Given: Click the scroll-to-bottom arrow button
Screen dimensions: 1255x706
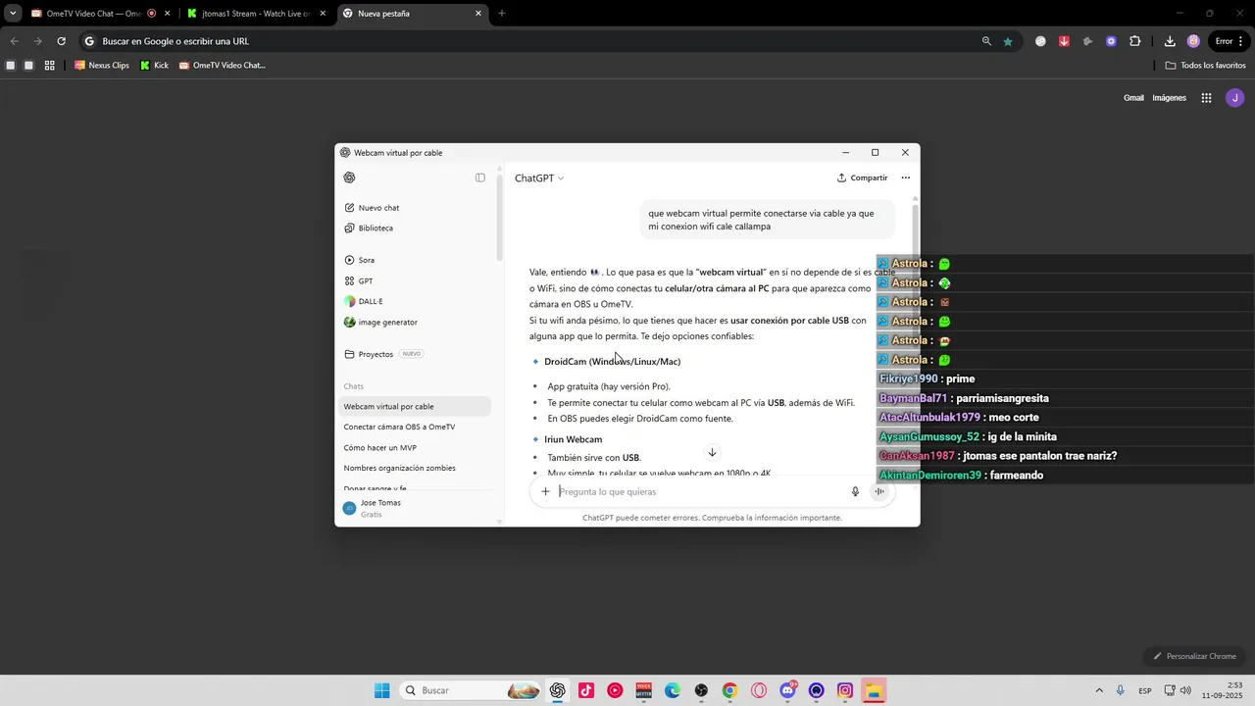Looking at the screenshot, I should tap(712, 452).
